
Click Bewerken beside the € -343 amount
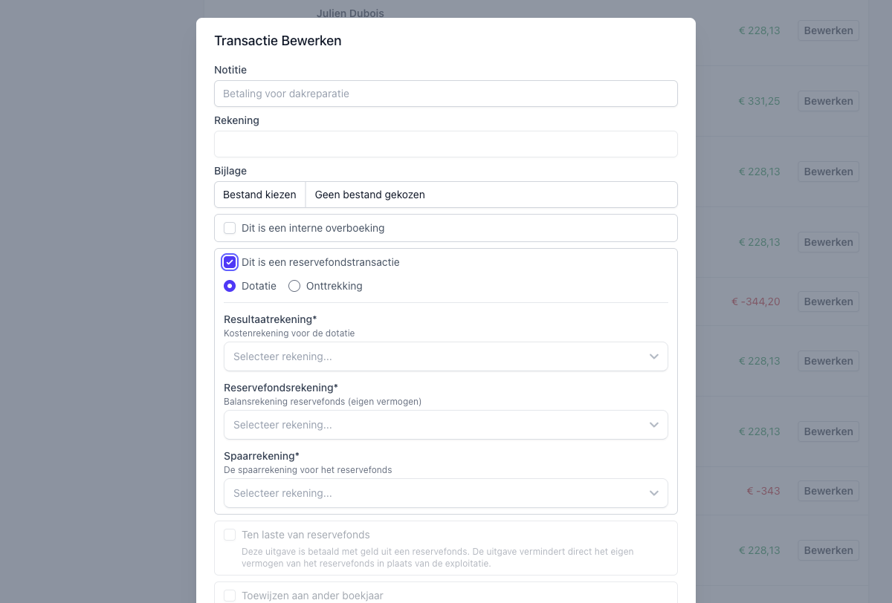tap(828, 491)
